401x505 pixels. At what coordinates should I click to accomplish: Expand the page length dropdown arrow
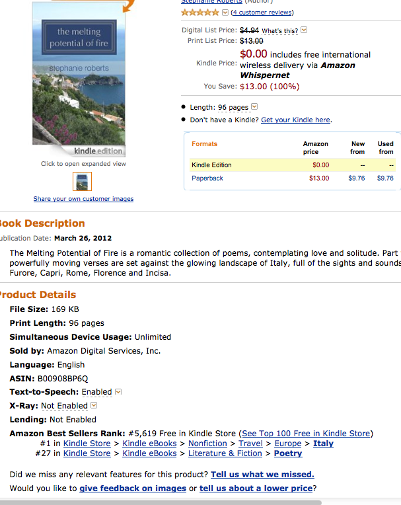tap(254, 107)
